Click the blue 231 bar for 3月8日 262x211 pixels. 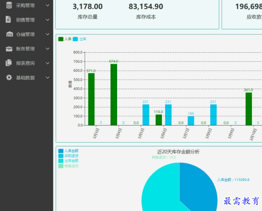[x=213, y=115]
